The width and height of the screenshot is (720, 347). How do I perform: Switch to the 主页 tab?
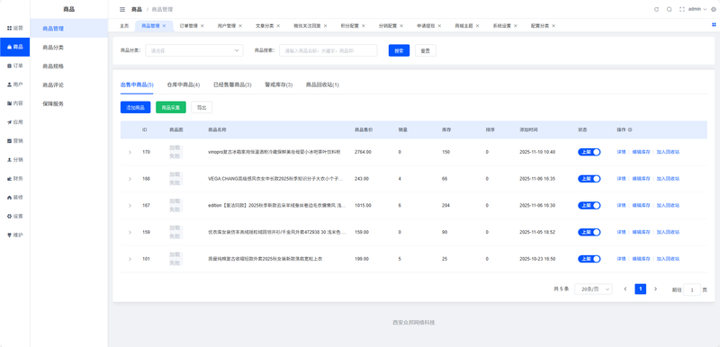[x=124, y=26]
